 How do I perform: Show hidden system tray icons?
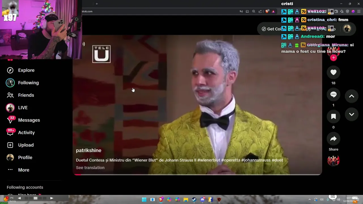[309, 199]
